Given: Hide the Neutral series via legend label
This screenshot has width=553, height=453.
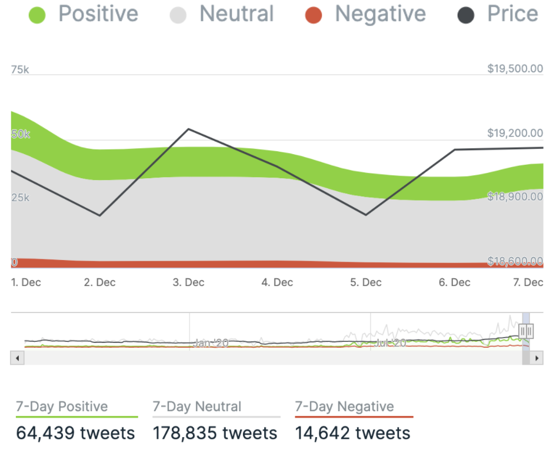Looking at the screenshot, I should (236, 14).
